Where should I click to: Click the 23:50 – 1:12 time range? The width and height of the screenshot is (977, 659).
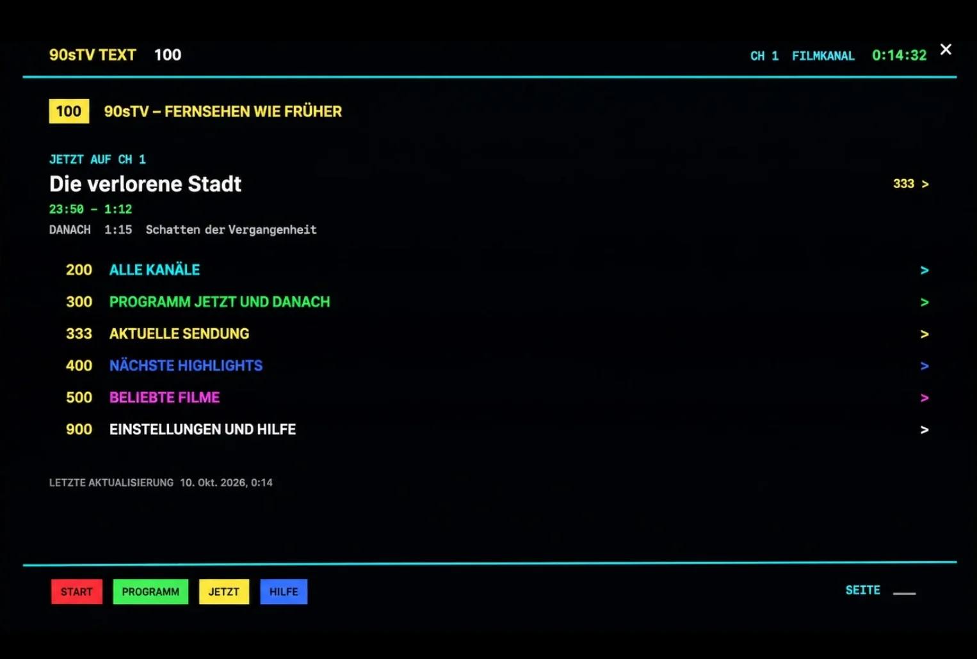tap(91, 209)
